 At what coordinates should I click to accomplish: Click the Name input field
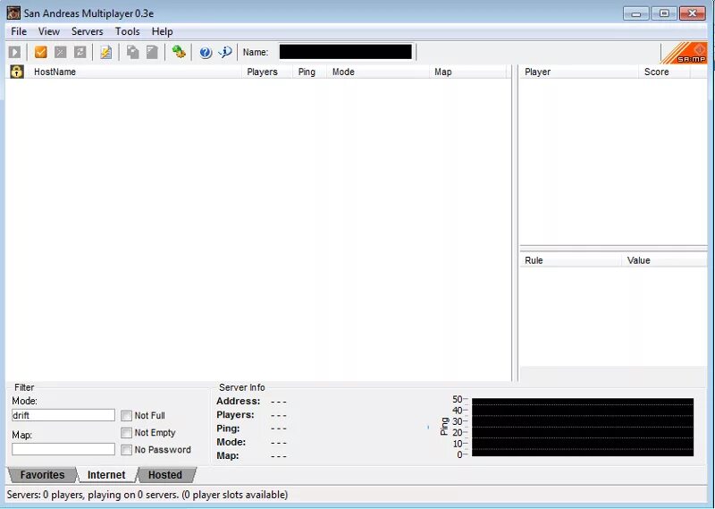(x=346, y=52)
